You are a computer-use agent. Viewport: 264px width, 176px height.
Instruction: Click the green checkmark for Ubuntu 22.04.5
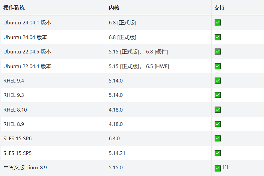[x=218, y=51]
